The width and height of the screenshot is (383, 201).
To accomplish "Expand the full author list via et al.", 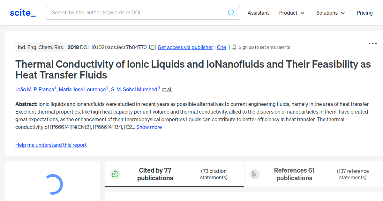I will [167, 89].
